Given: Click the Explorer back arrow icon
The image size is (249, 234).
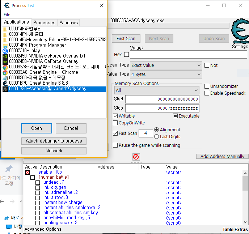Looking at the screenshot, I should pos(2,201).
